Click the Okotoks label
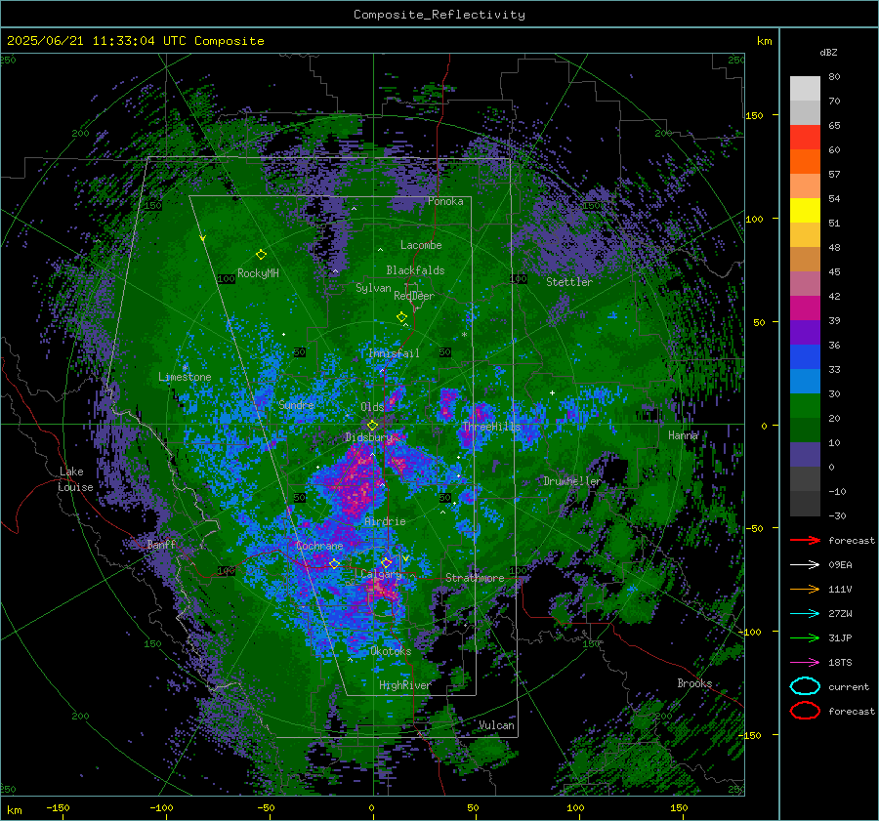Image resolution: width=879 pixels, height=821 pixels. (391, 651)
